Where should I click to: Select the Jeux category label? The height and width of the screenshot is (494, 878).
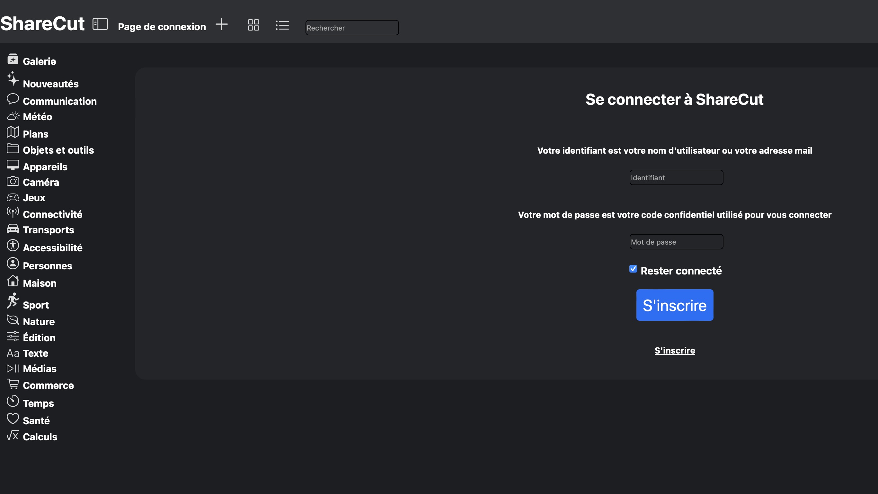(x=34, y=198)
